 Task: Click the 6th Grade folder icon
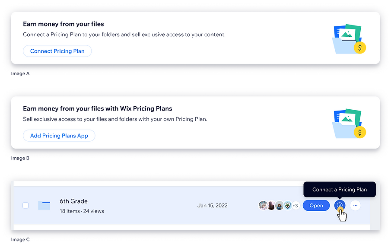[x=44, y=205]
